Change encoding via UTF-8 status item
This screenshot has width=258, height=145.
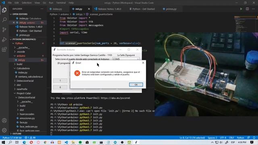pyautogui.click(x=223, y=138)
